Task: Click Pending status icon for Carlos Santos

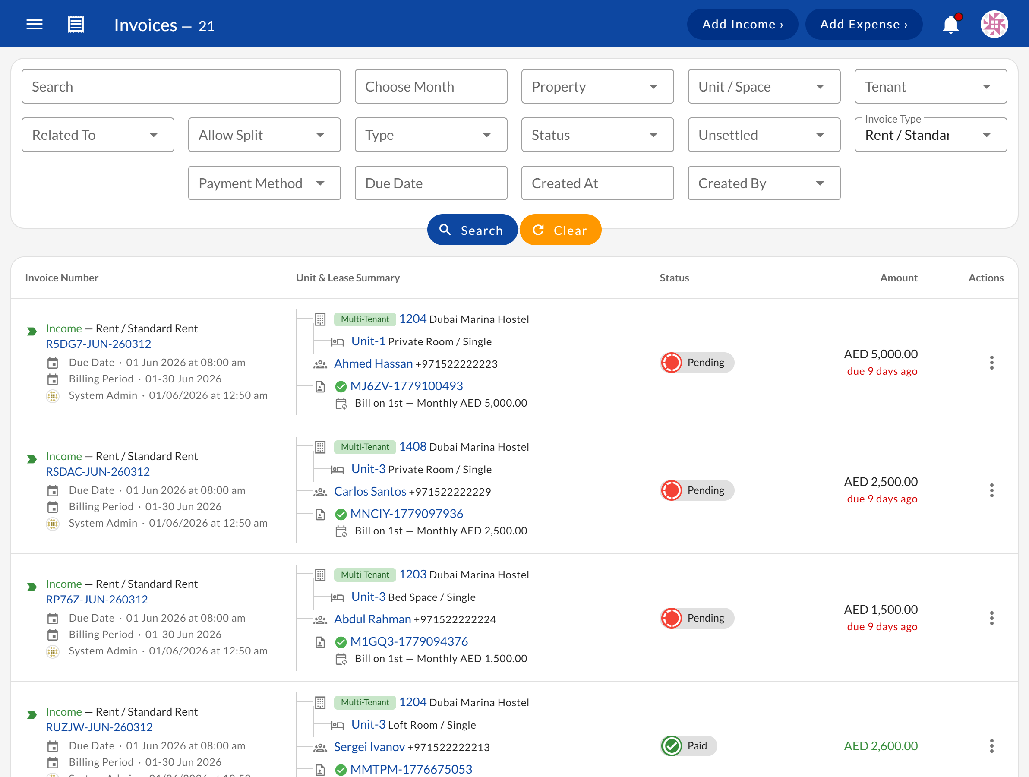Action: point(671,490)
